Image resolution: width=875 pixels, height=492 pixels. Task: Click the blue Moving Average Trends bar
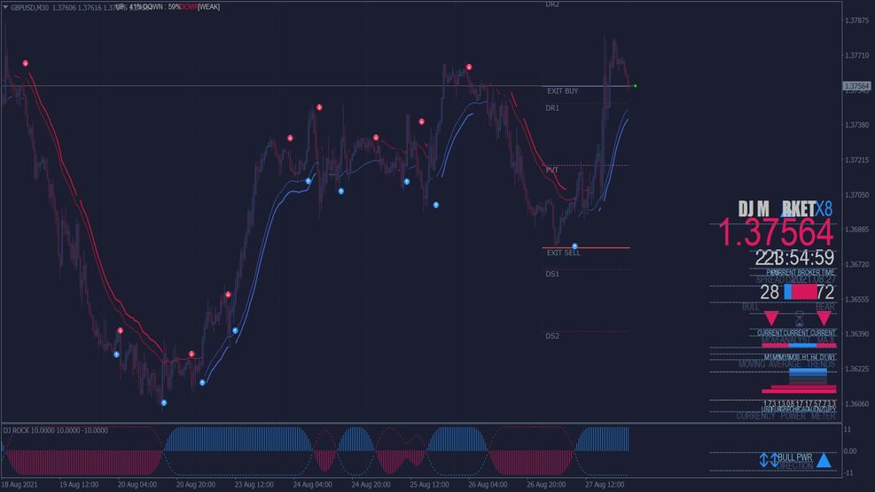(x=808, y=372)
